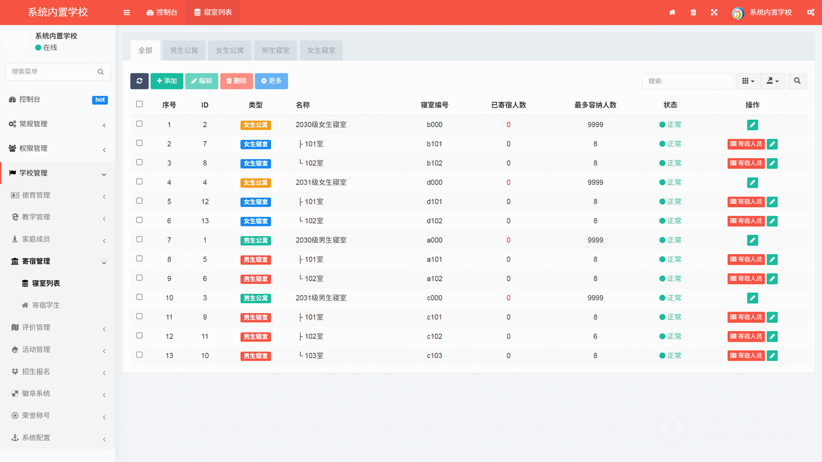Toggle fullscreen with the expand icon

(714, 12)
